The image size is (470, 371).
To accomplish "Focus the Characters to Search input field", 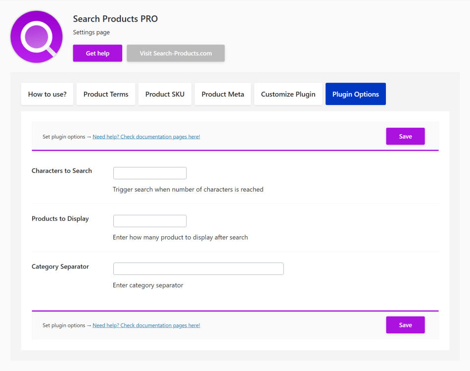I will pos(150,173).
